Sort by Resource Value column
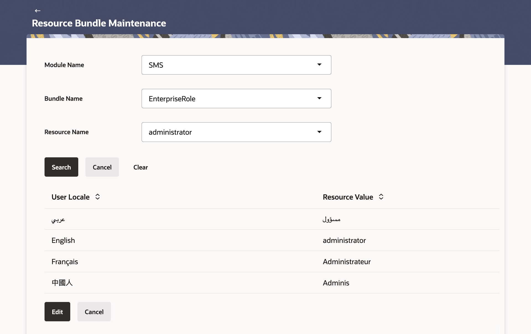This screenshot has width=531, height=334. pos(381,197)
